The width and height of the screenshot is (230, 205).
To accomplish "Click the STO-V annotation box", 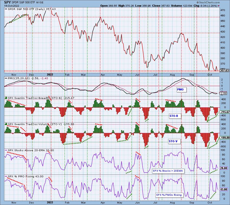I will point(174,141).
